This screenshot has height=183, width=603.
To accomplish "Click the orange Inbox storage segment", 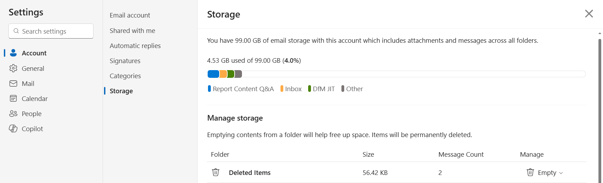I will coord(223,74).
